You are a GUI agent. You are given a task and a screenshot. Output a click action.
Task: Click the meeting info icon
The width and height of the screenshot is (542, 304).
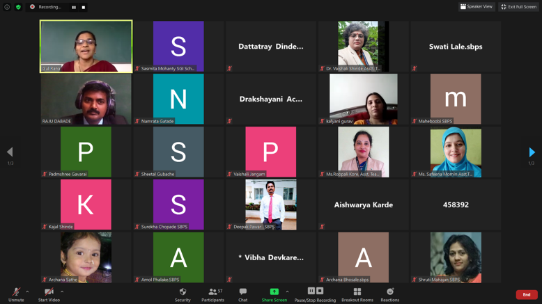pos(7,7)
